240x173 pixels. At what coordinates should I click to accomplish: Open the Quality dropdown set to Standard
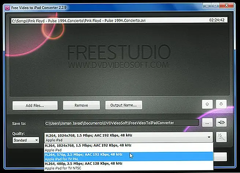26,140
